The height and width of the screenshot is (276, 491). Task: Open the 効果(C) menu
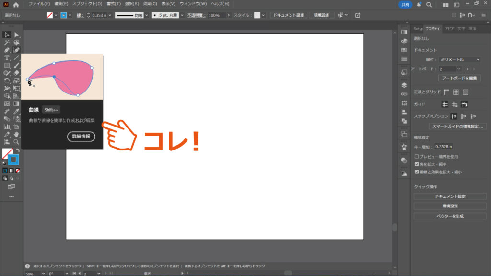click(x=150, y=4)
